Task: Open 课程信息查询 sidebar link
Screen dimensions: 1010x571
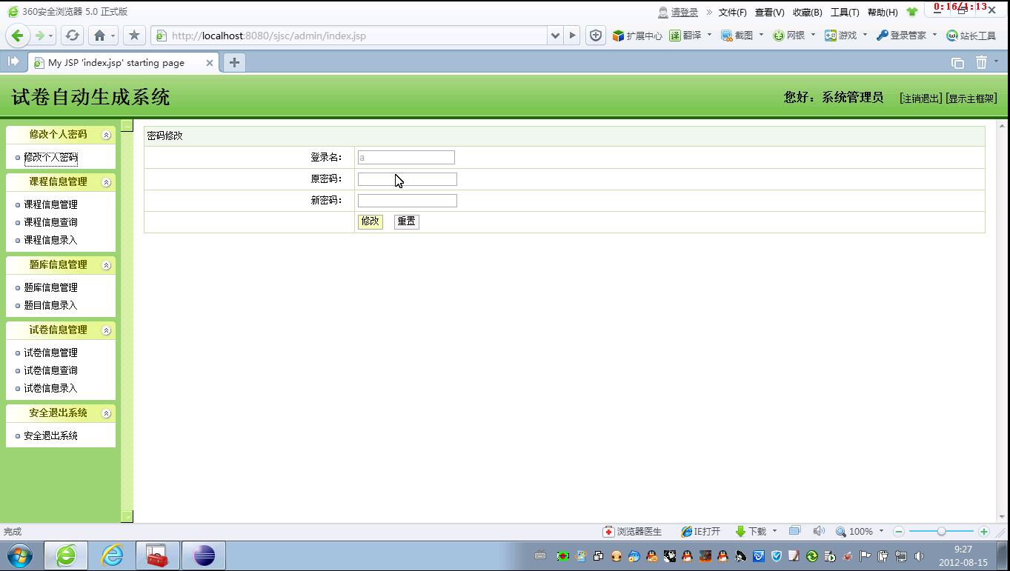Action: pyautogui.click(x=50, y=222)
